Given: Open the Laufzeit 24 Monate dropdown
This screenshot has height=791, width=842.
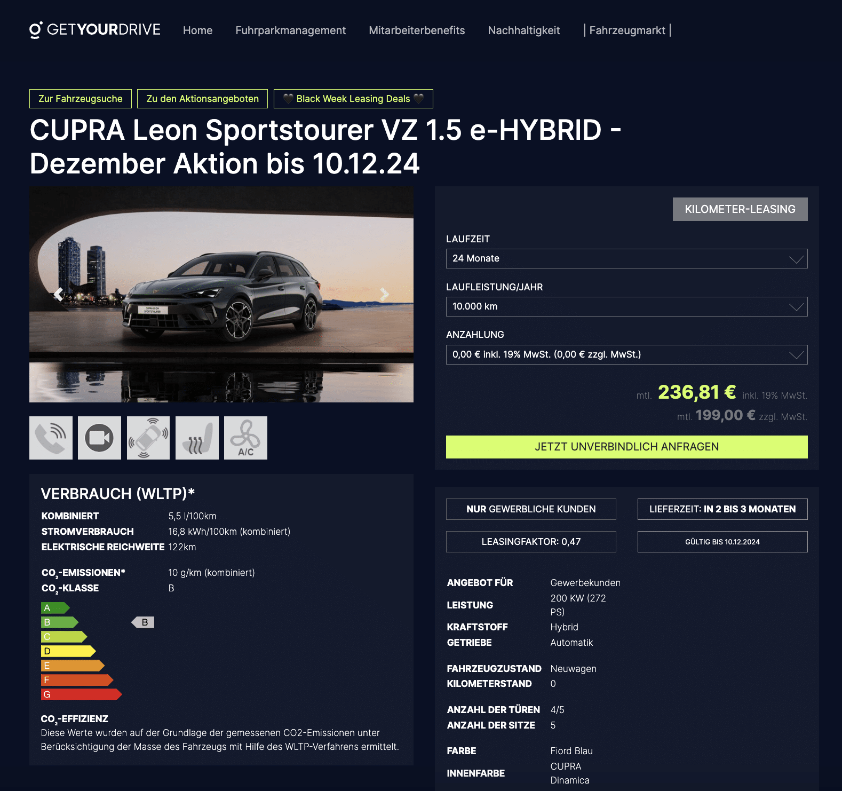Looking at the screenshot, I should pyautogui.click(x=626, y=258).
